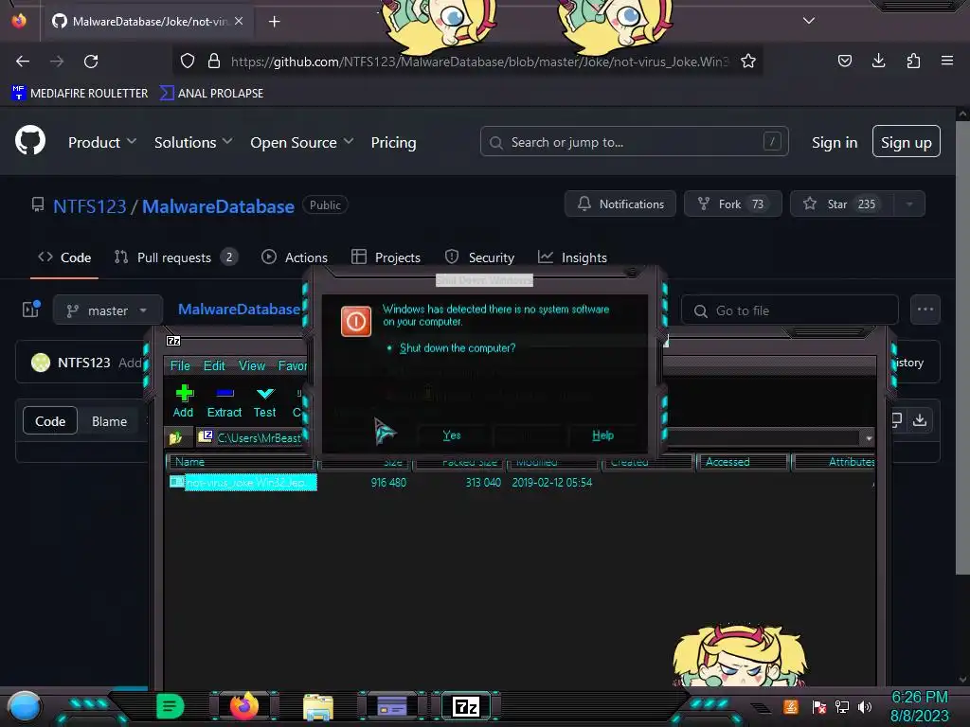Open the Pocket save icon
Screen dimensions: 970x727
pos(844,61)
